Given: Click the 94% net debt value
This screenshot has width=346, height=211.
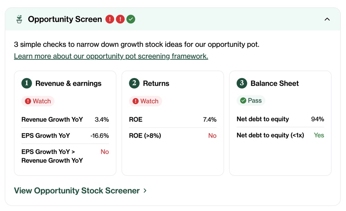Looking at the screenshot, I should (318, 119).
